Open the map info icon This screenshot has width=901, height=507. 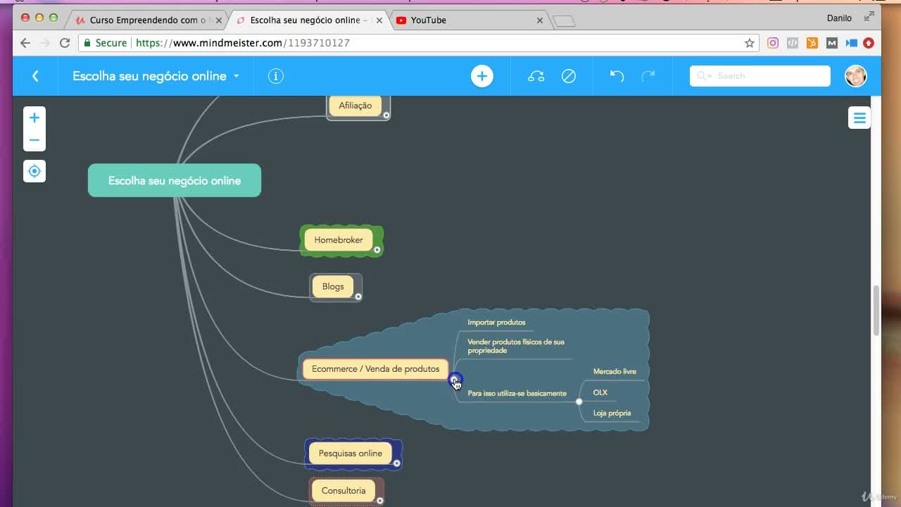coord(276,76)
